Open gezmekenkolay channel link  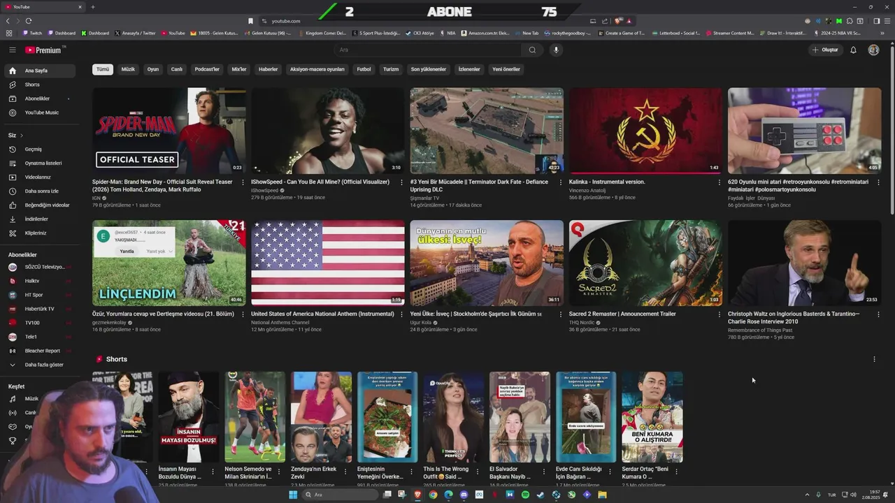109,323
